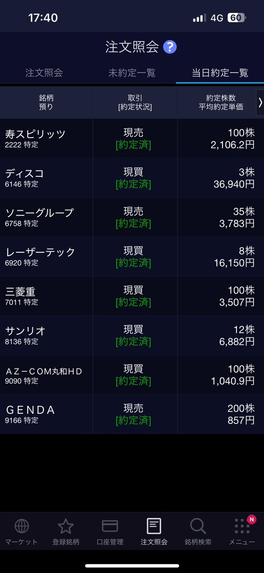This screenshot has height=573, width=264.
Task: Open ソニーグループ 6758 order row
Action: click(132, 217)
